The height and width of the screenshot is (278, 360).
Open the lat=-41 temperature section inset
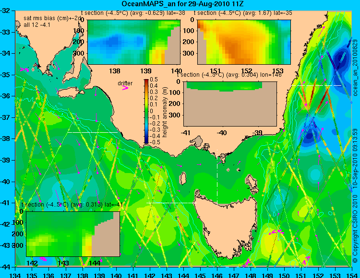(73, 234)
